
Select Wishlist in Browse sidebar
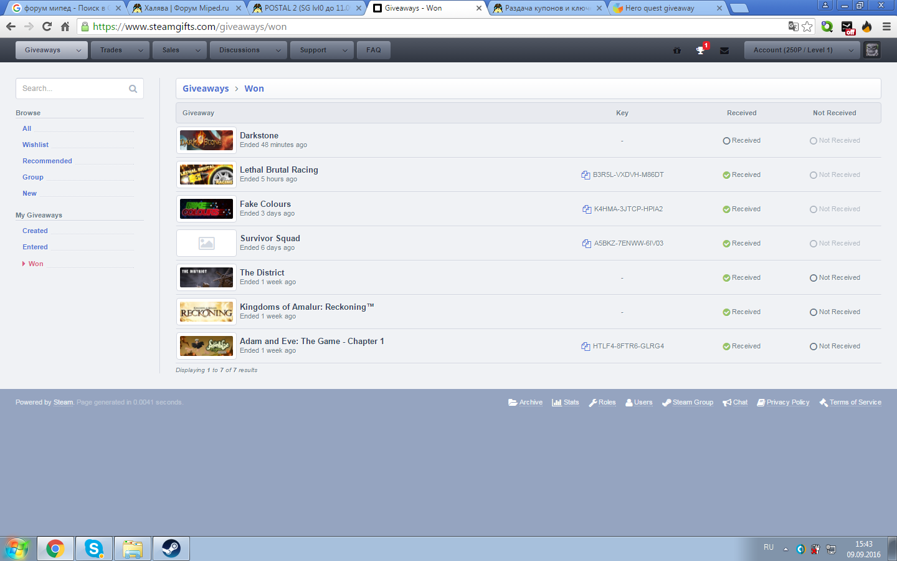point(36,145)
